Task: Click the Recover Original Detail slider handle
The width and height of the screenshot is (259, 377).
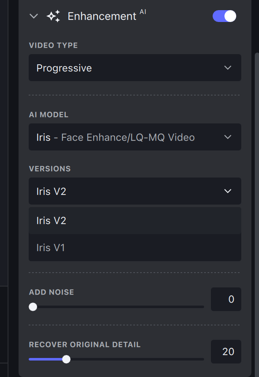Action: [66, 359]
